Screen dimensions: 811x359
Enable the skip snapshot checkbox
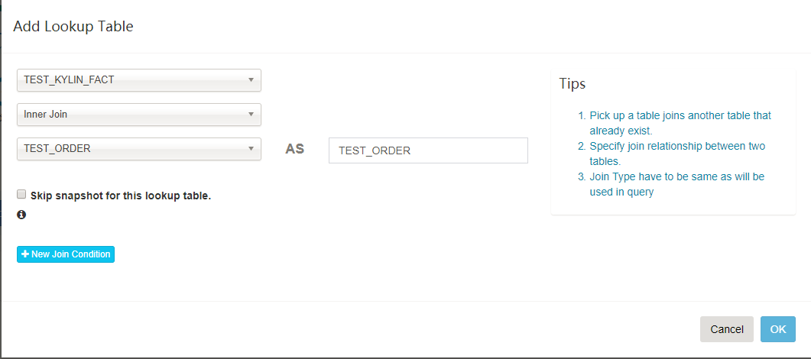pyautogui.click(x=21, y=194)
